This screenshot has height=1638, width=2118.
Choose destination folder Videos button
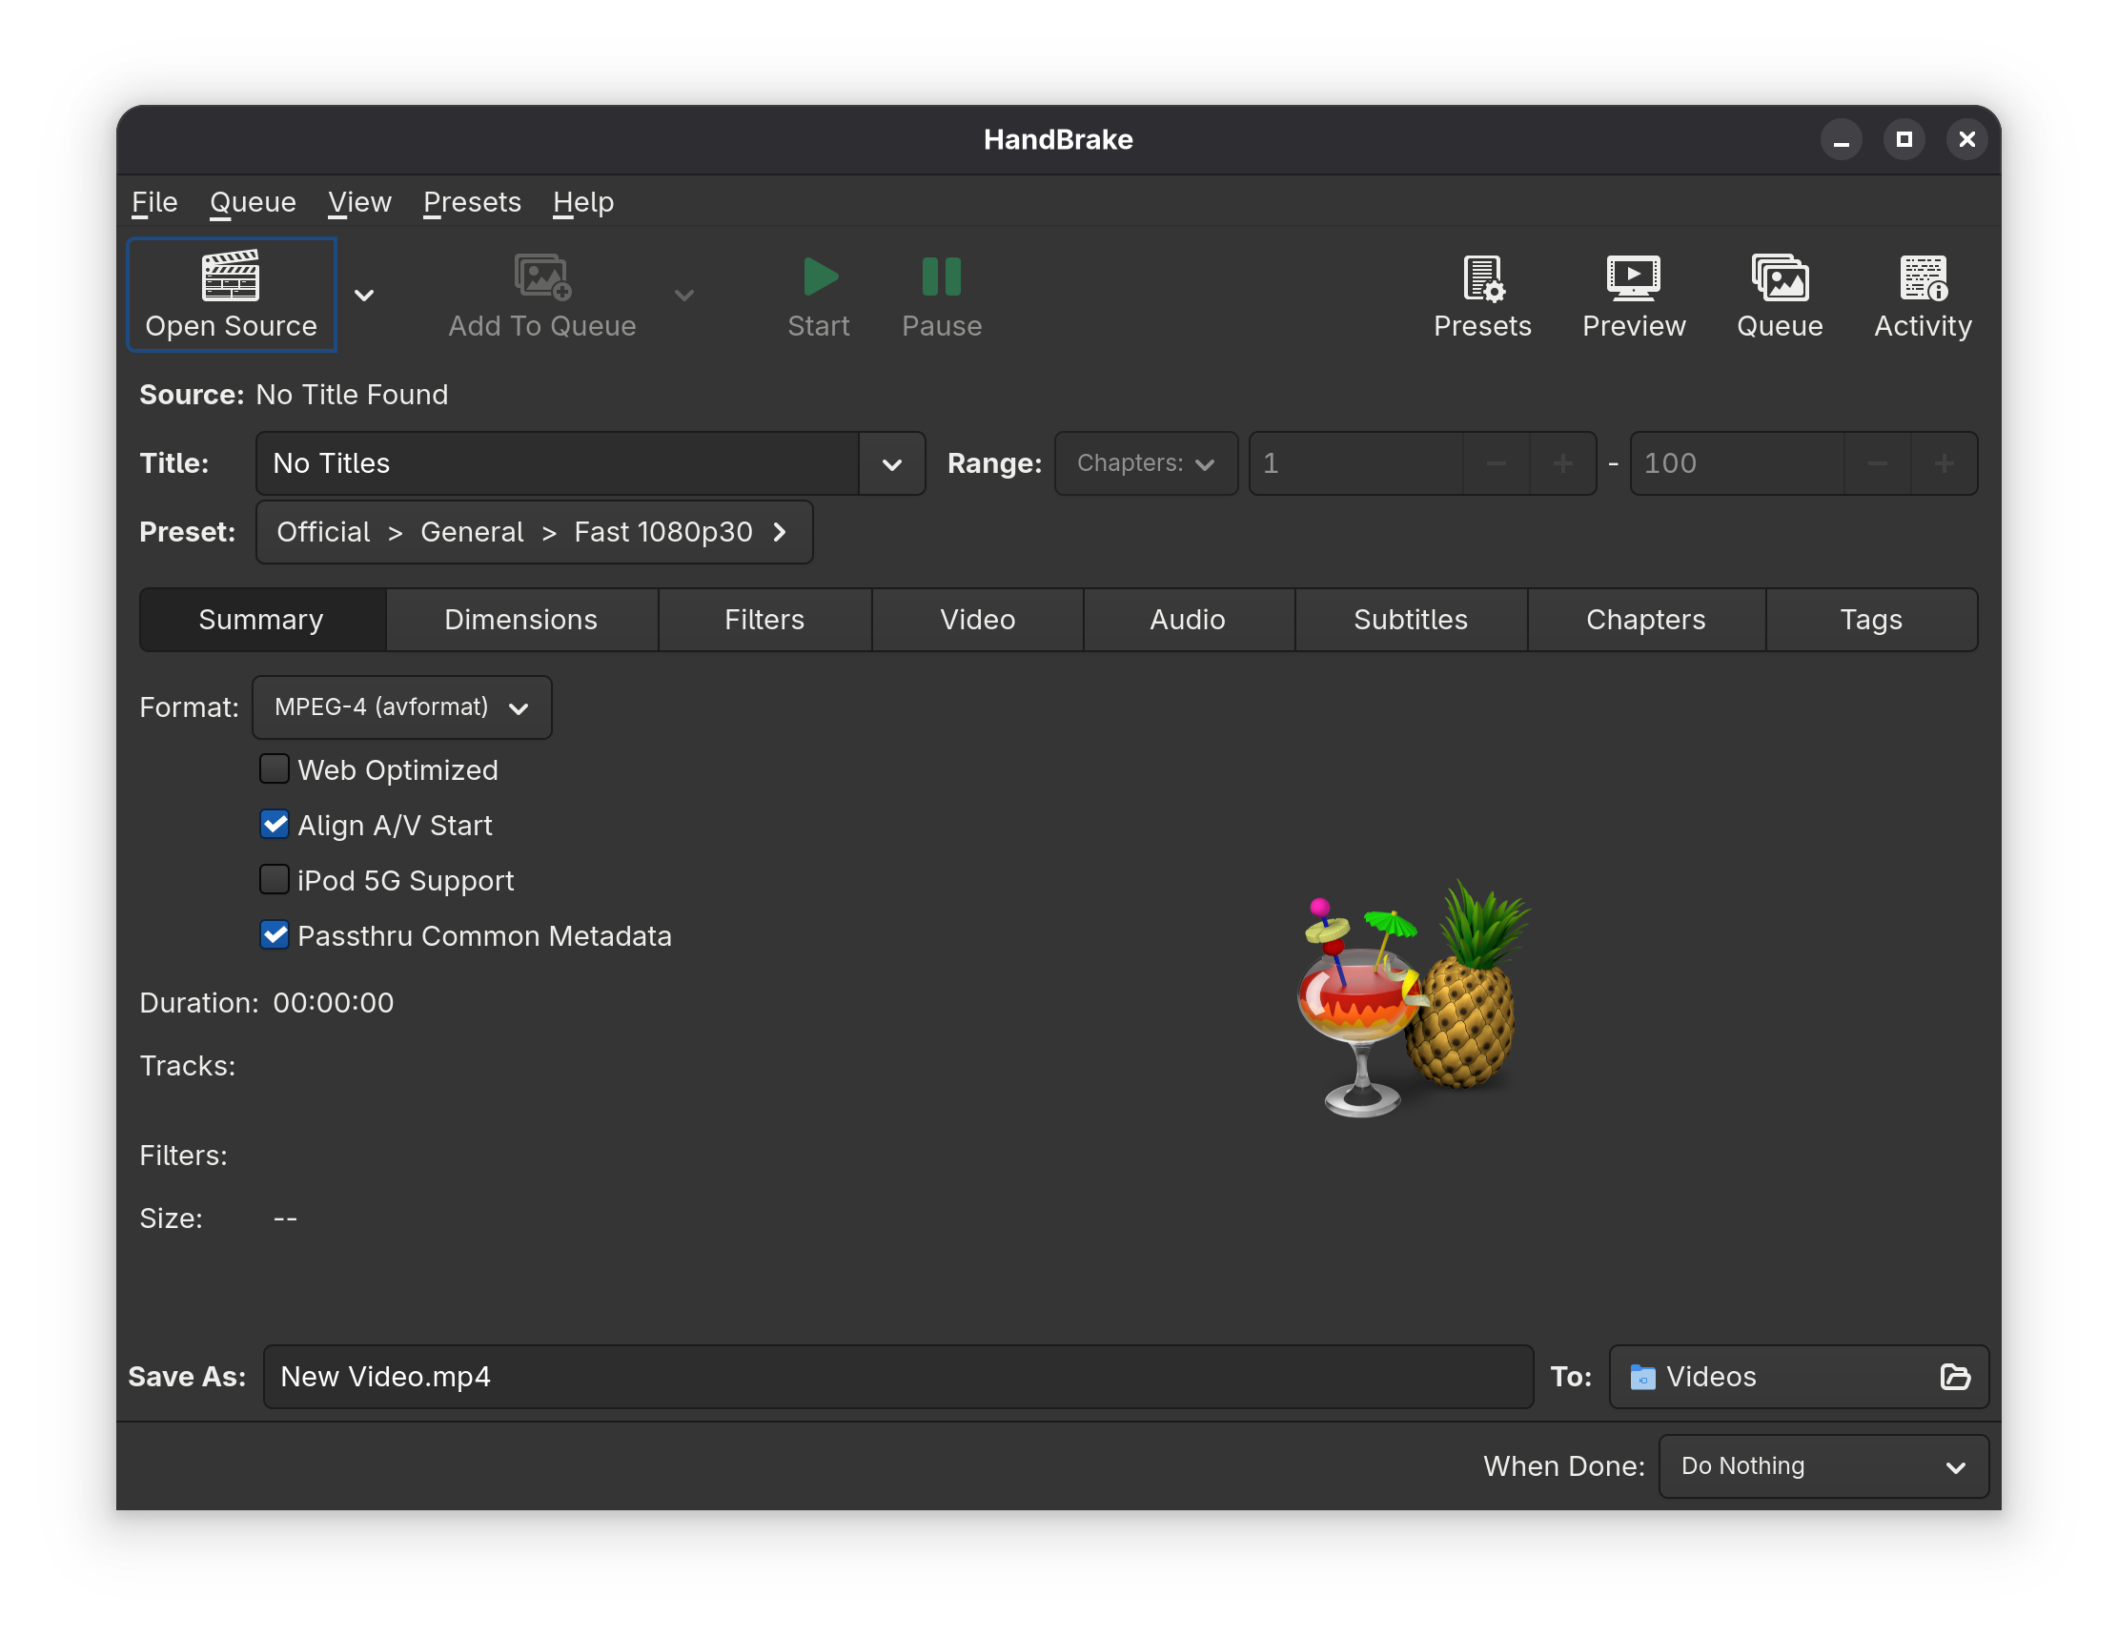pos(1798,1376)
